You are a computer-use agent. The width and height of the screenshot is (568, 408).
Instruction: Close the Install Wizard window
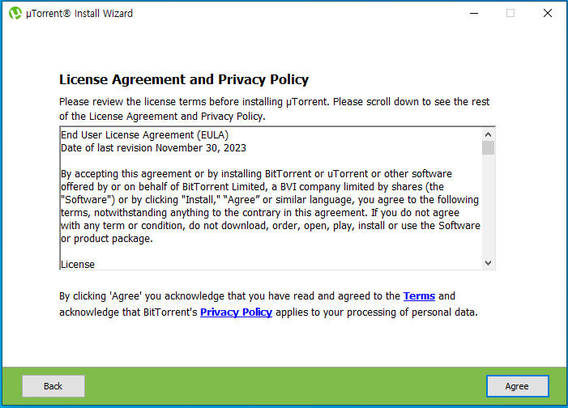pos(548,14)
